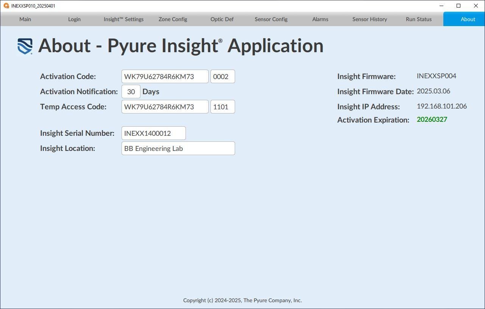
Task: Click the Activation Code suffix field 0002
Action: [223, 76]
